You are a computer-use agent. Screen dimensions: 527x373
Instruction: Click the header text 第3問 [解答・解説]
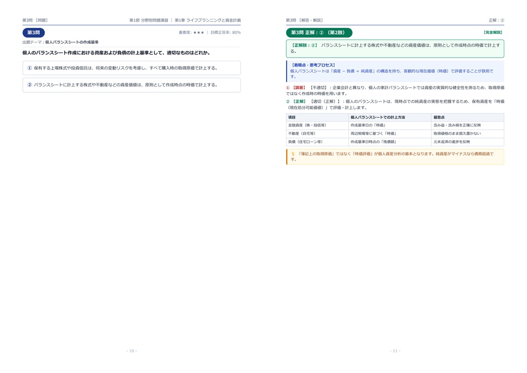(304, 20)
